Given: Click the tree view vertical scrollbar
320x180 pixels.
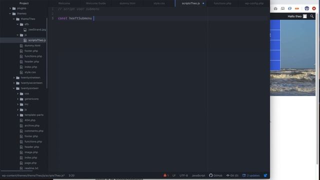Looking at the screenshot, I should click(47, 53).
